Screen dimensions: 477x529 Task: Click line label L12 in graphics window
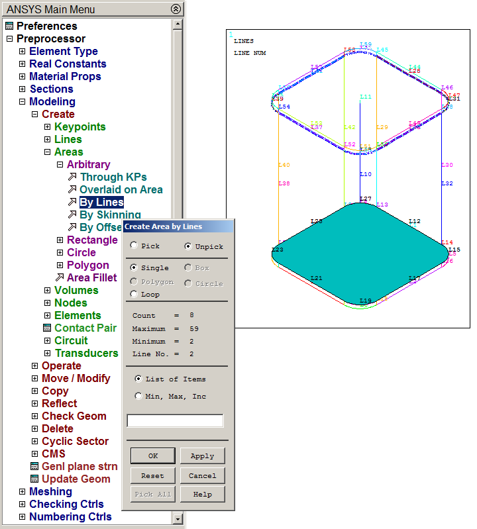[415, 221]
